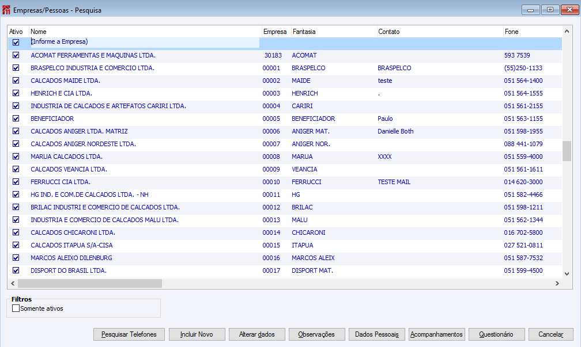Click the application icon in the title bar

pos(6,10)
